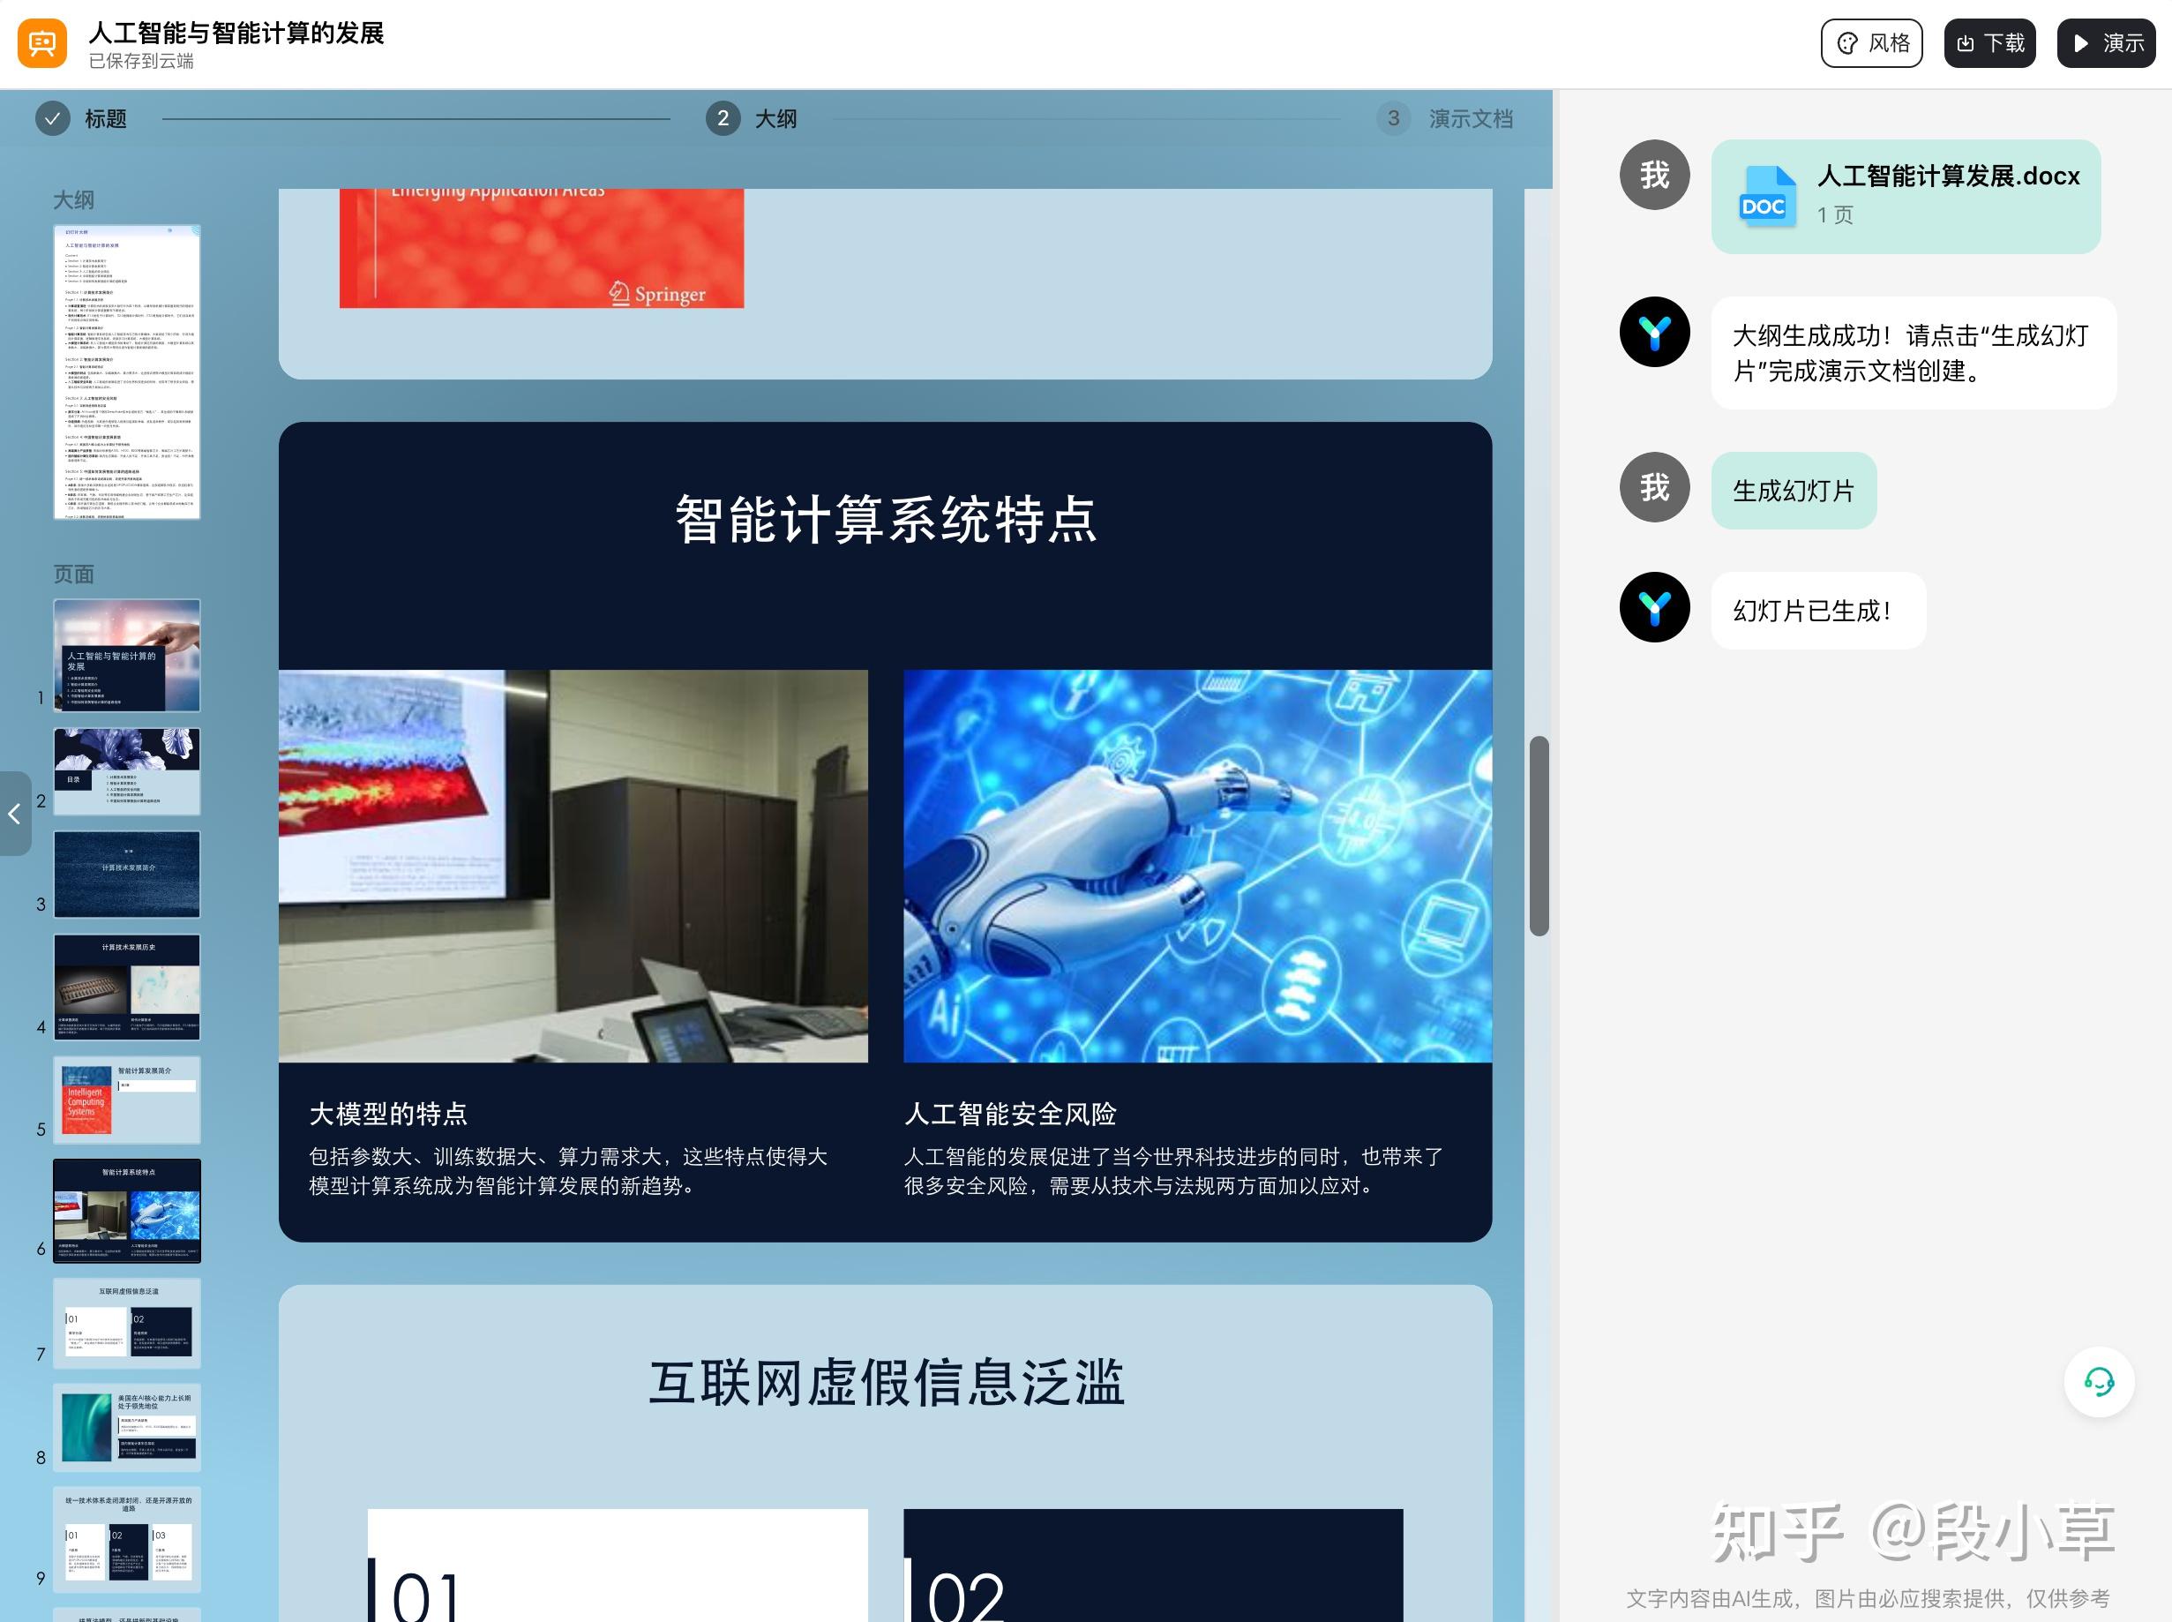
Task: Select slide 1 title thumbnail
Action: coord(127,655)
